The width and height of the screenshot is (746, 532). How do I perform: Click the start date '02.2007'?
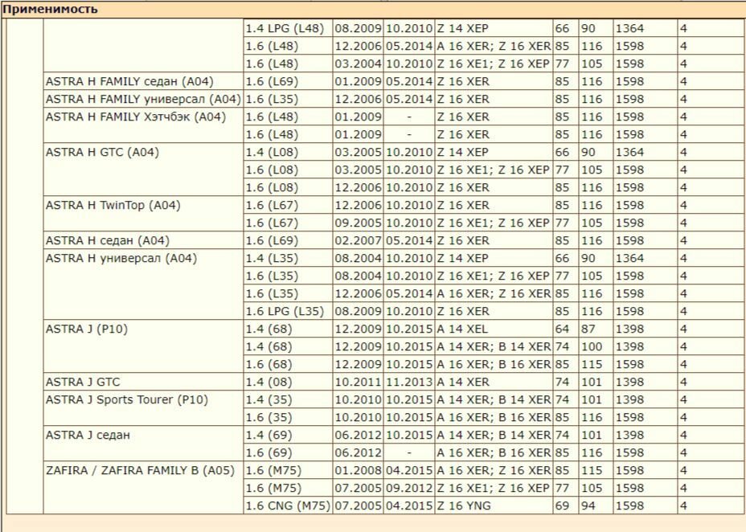[x=359, y=240]
